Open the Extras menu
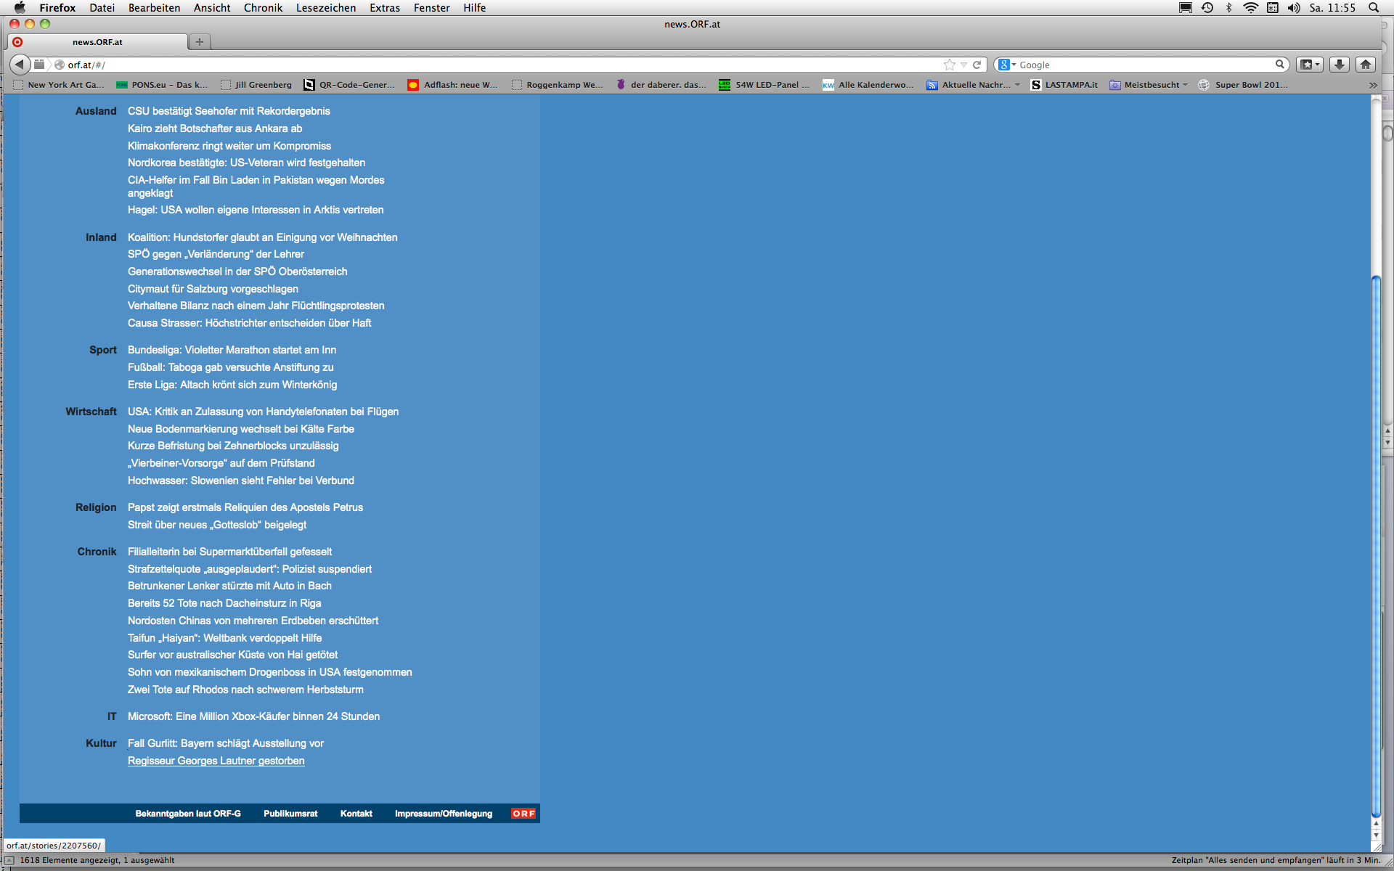This screenshot has width=1394, height=871. (x=385, y=7)
